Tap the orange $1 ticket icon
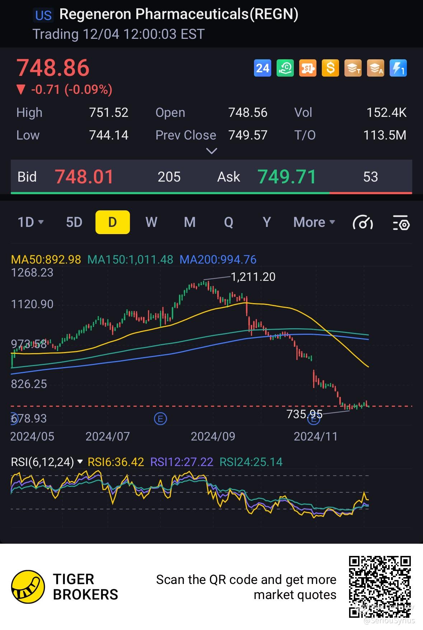The height and width of the screenshot is (630, 423). 308,68
